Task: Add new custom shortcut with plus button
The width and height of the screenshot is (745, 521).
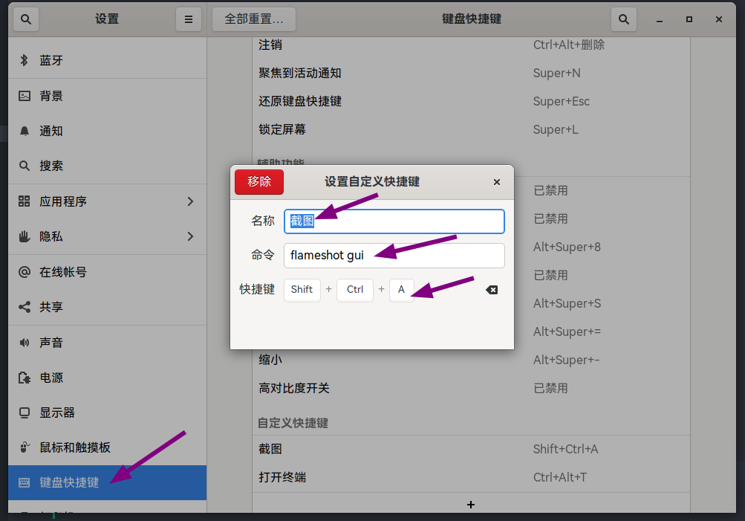Action: [x=471, y=505]
